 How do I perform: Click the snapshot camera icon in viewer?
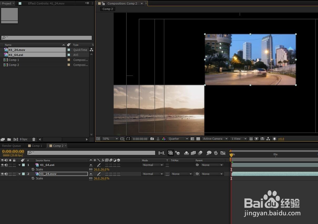(152, 139)
